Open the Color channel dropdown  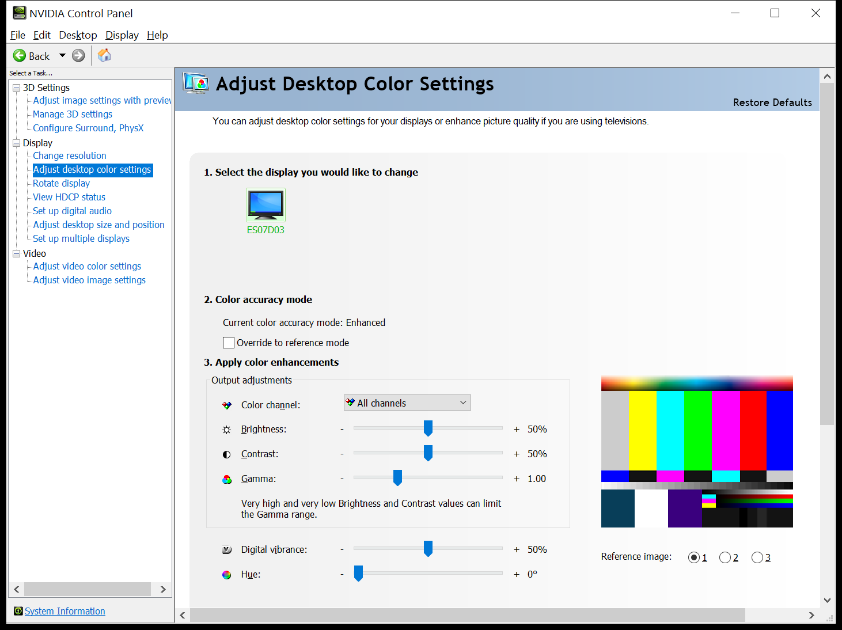(407, 403)
